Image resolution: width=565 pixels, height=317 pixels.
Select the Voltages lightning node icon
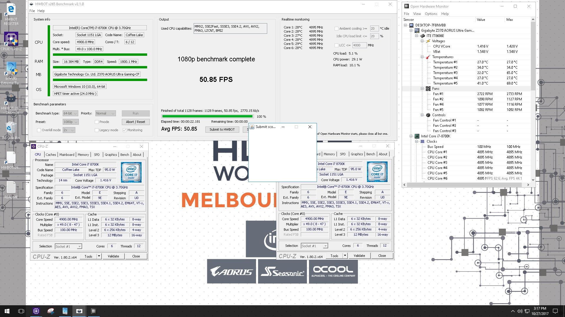(428, 41)
